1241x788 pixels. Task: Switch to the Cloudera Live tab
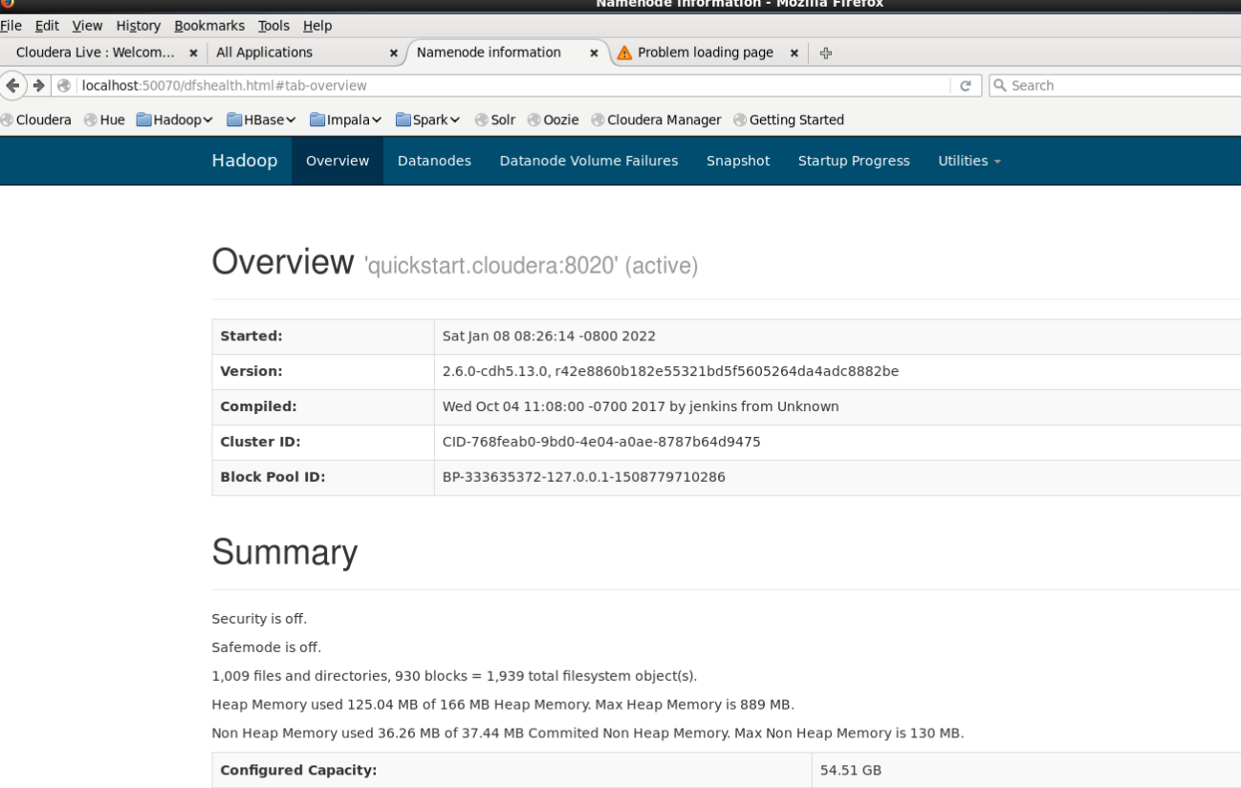(x=96, y=53)
